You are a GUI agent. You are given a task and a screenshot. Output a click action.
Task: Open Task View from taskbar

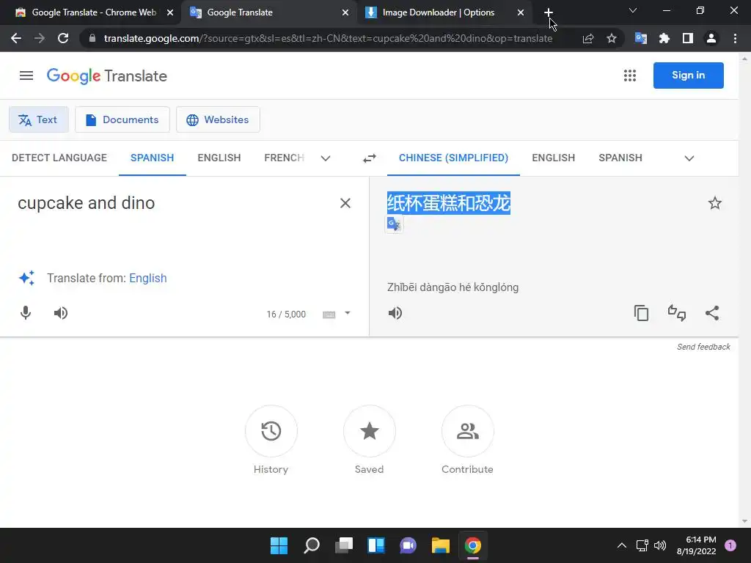pyautogui.click(x=343, y=545)
